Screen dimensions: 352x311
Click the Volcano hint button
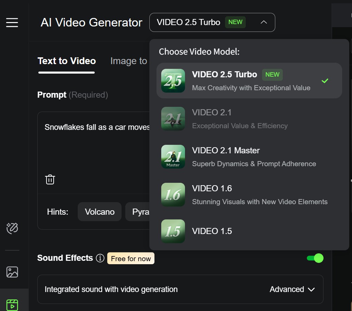pos(99,211)
